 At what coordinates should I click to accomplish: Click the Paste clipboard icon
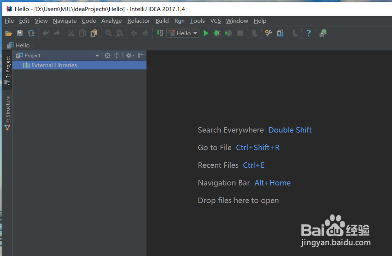[94, 33]
